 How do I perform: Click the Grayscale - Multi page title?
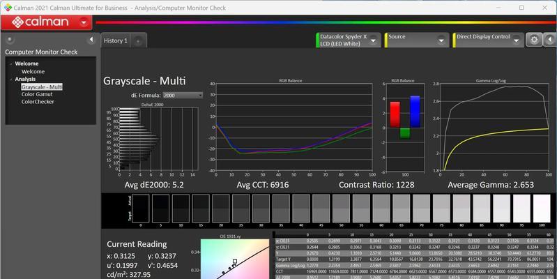pos(144,81)
